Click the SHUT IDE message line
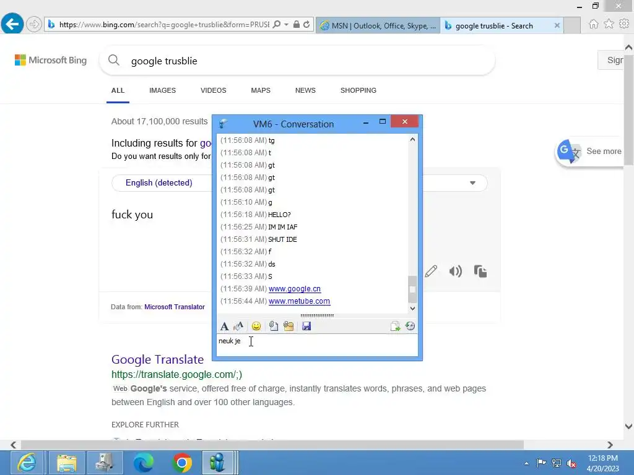Screen dimensions: 634x475 coord(282,239)
